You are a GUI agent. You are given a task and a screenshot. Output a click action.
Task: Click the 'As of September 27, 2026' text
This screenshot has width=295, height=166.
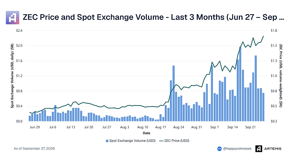click(34, 148)
